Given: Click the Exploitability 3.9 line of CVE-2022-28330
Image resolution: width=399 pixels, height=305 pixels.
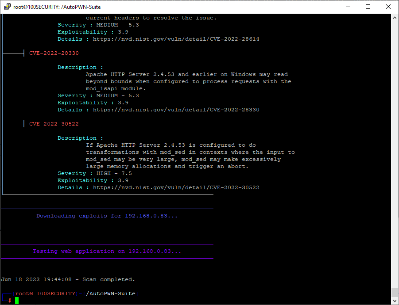Looking at the screenshot, I should (x=93, y=103).
